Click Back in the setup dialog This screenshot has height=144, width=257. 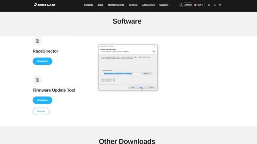point(133,88)
